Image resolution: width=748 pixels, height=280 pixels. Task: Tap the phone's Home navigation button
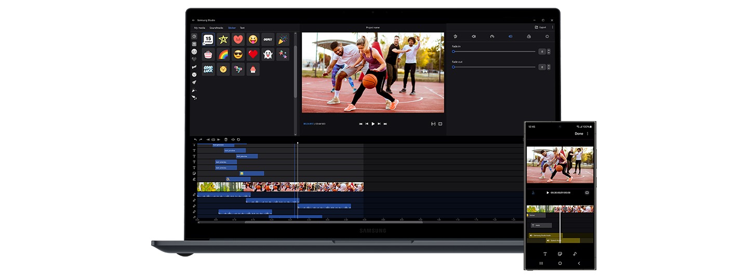tap(560, 263)
